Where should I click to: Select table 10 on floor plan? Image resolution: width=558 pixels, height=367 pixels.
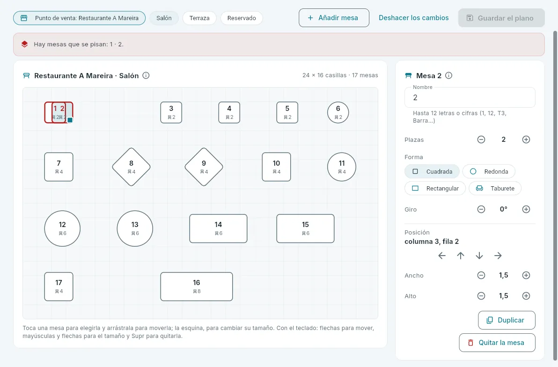[277, 167]
